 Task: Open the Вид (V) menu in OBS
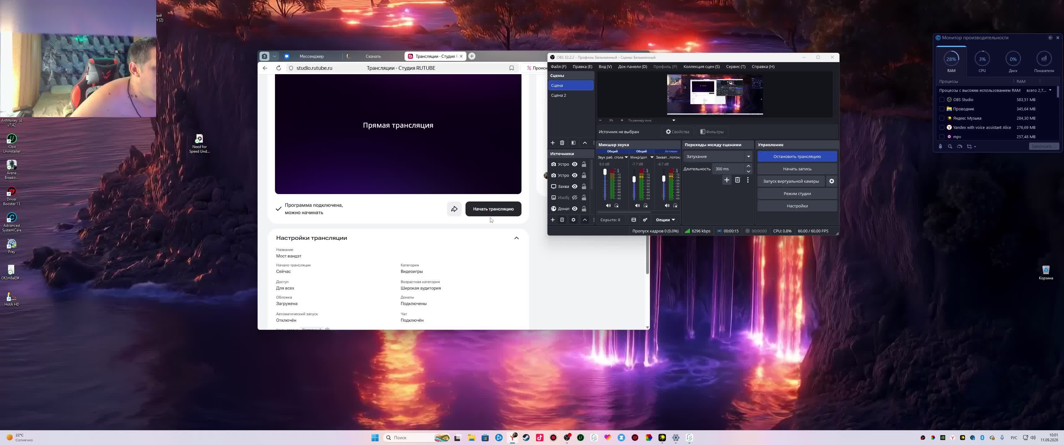click(x=605, y=66)
